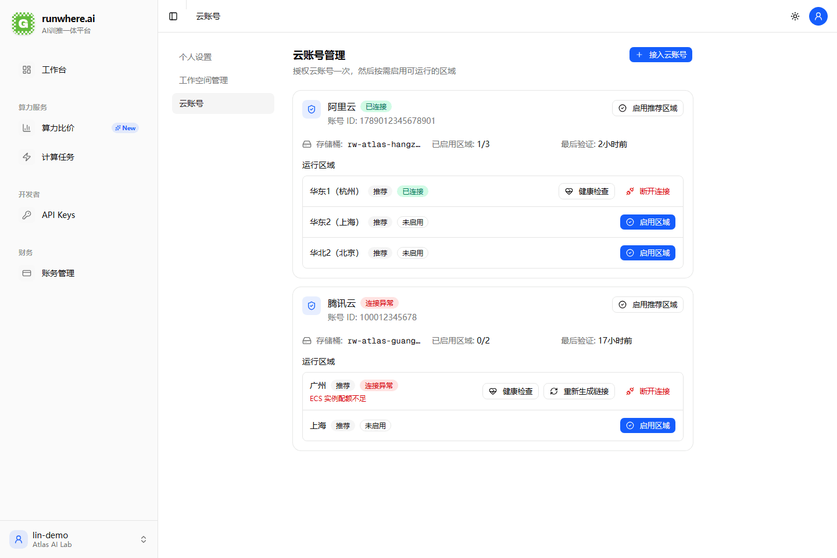Open the user avatar menu
Viewport: 837px width, 558px height.
818,16
